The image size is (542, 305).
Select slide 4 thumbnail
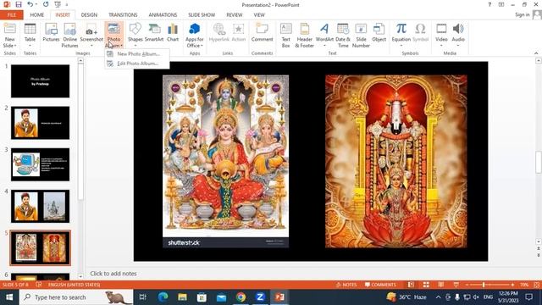pos(40,206)
